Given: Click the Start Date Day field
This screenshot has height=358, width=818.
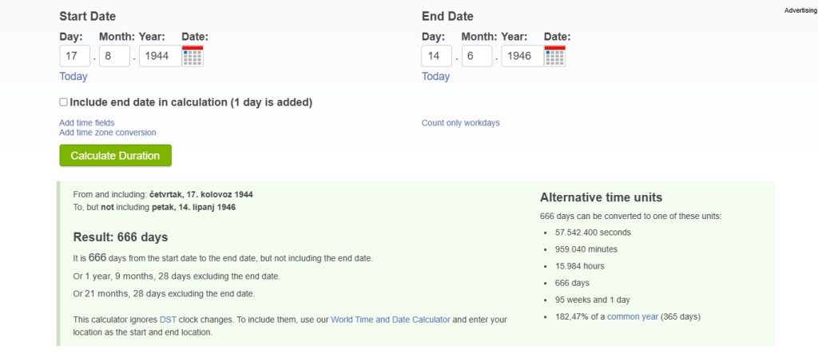Looking at the screenshot, I should (74, 57).
